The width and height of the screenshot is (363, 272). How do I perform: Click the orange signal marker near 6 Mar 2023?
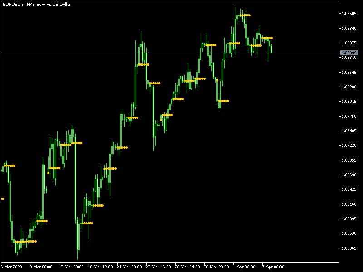pyautogui.click(x=9, y=165)
